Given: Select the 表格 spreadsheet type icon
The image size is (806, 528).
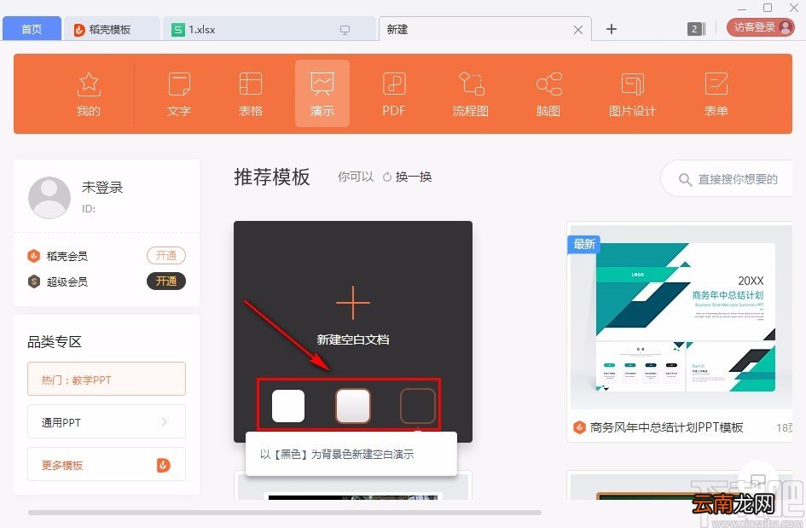Looking at the screenshot, I should point(251,84).
